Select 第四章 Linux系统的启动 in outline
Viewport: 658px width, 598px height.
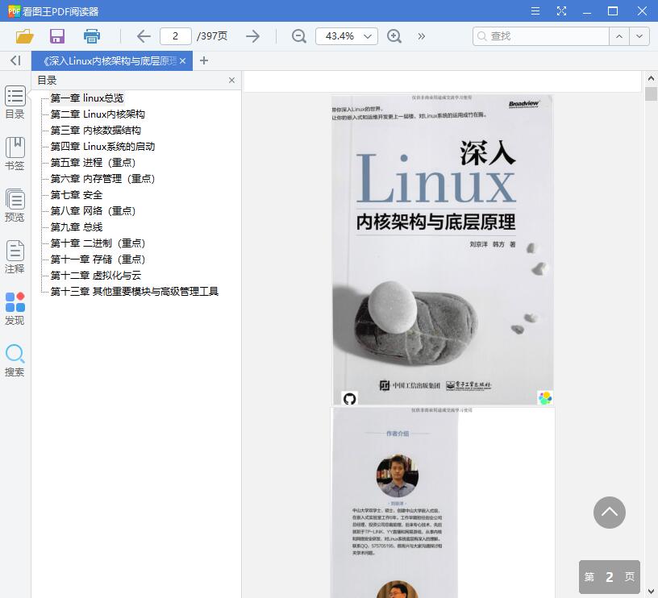coord(102,147)
